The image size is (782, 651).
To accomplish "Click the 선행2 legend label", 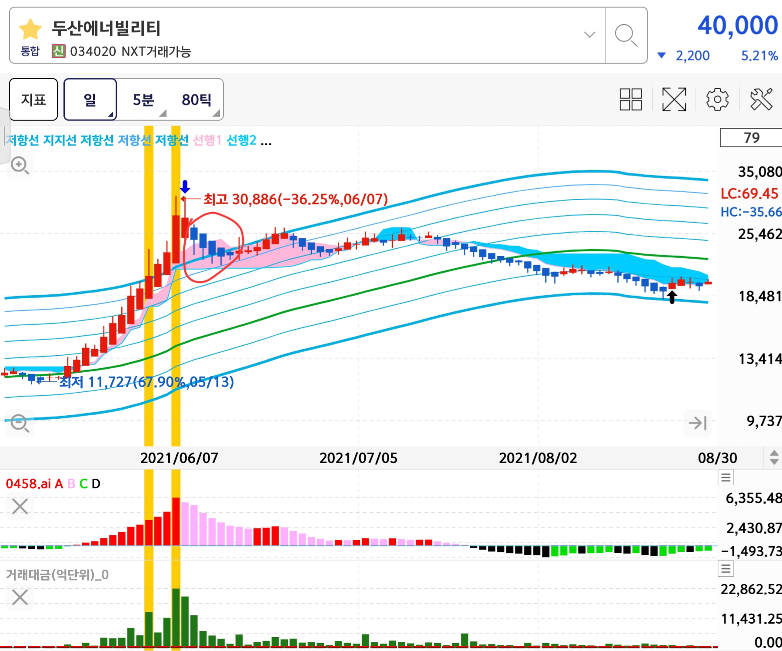I will point(242,140).
